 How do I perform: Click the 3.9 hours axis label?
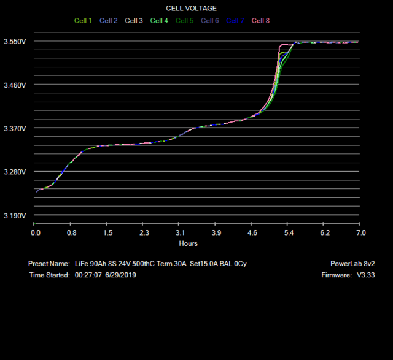click(216, 233)
